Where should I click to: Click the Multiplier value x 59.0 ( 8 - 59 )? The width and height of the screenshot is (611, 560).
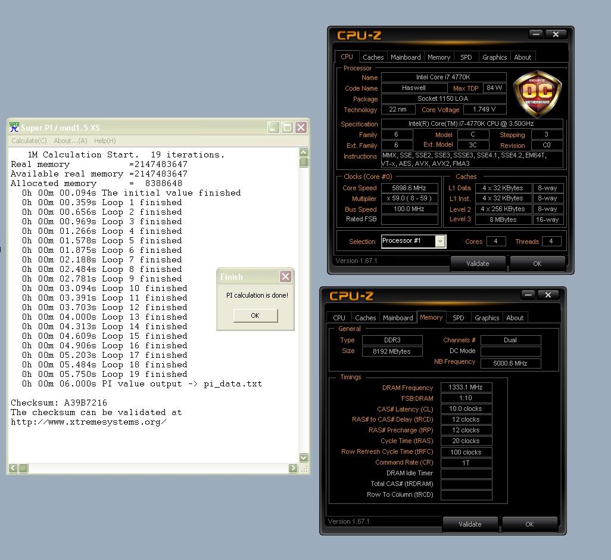(410, 198)
